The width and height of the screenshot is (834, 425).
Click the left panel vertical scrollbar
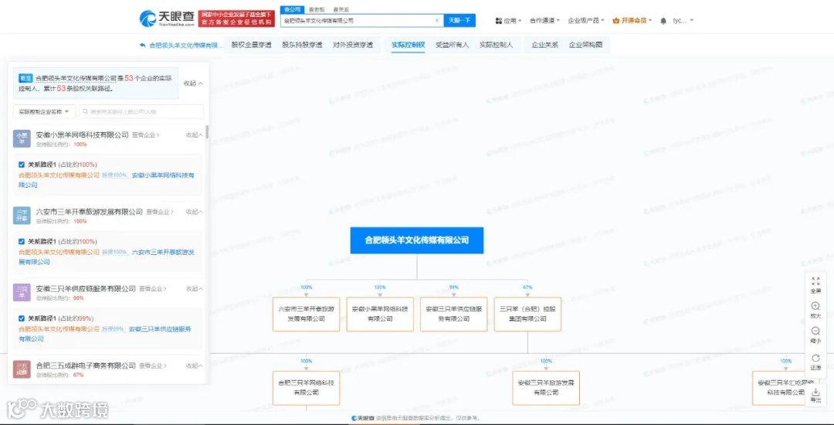tap(207, 131)
